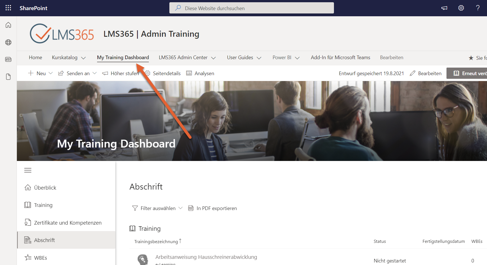Screen dimensions: 487x265
Task: Open the SharePoint app launcher
Action: (x=8, y=8)
